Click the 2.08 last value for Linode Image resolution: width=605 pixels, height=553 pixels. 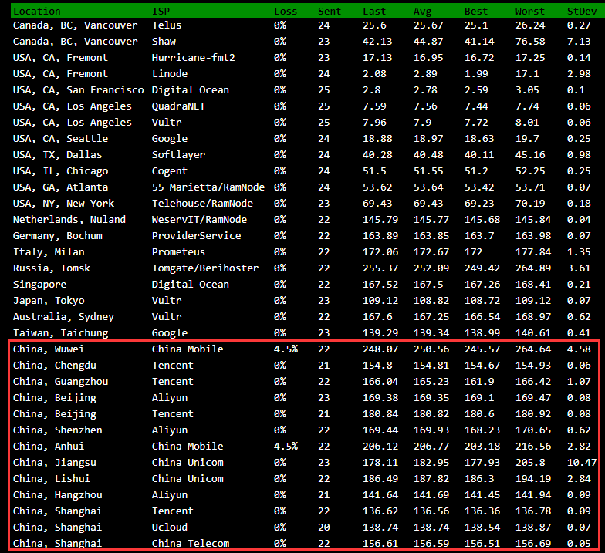(374, 74)
